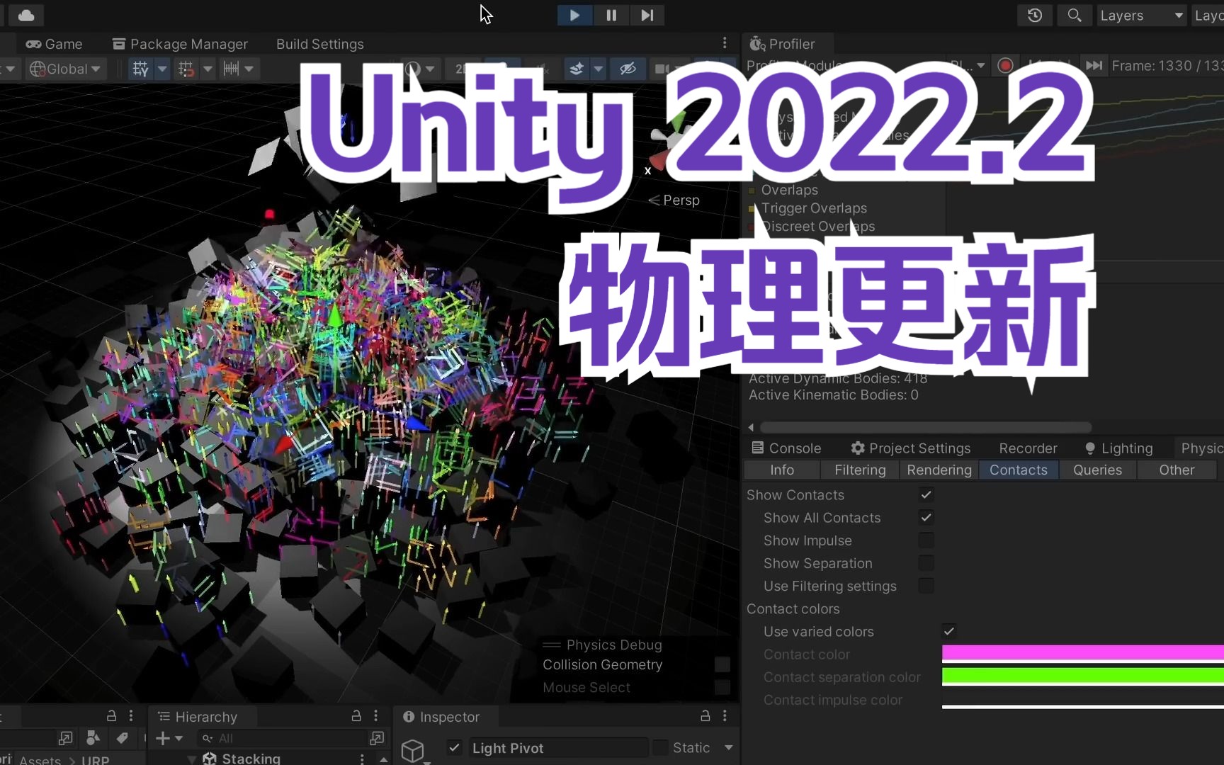Switch to the Build Settings tab

point(319,44)
